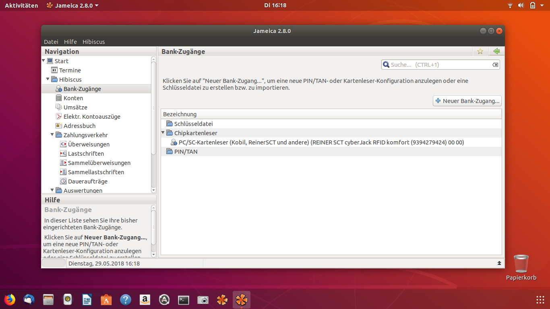Collapse the Chipkartenleser group
550x309 pixels.
163,132
